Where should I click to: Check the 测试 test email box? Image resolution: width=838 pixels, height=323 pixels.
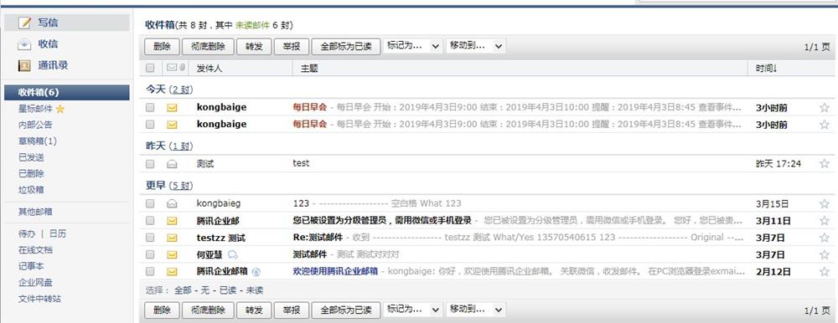click(x=150, y=164)
